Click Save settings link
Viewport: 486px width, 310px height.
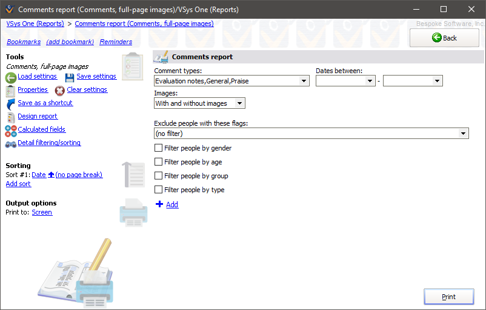pos(96,76)
